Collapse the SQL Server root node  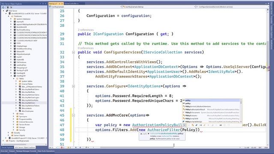coord(3,11)
